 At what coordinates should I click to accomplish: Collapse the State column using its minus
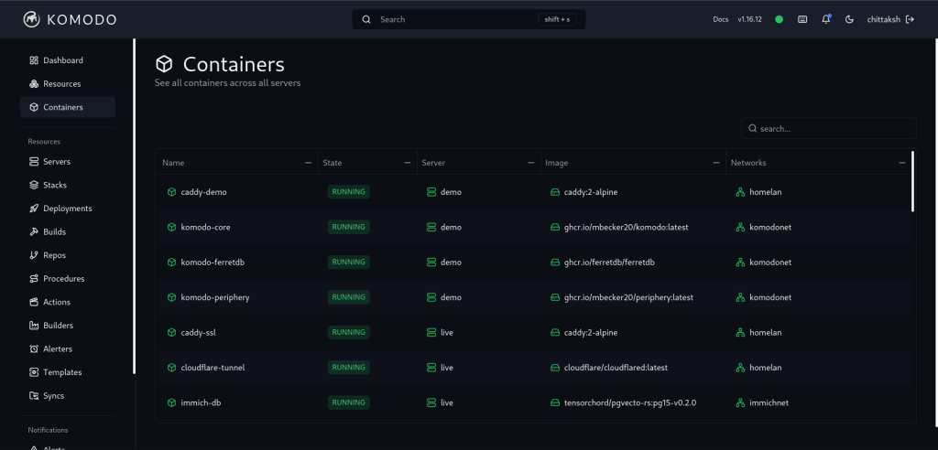[x=408, y=163]
